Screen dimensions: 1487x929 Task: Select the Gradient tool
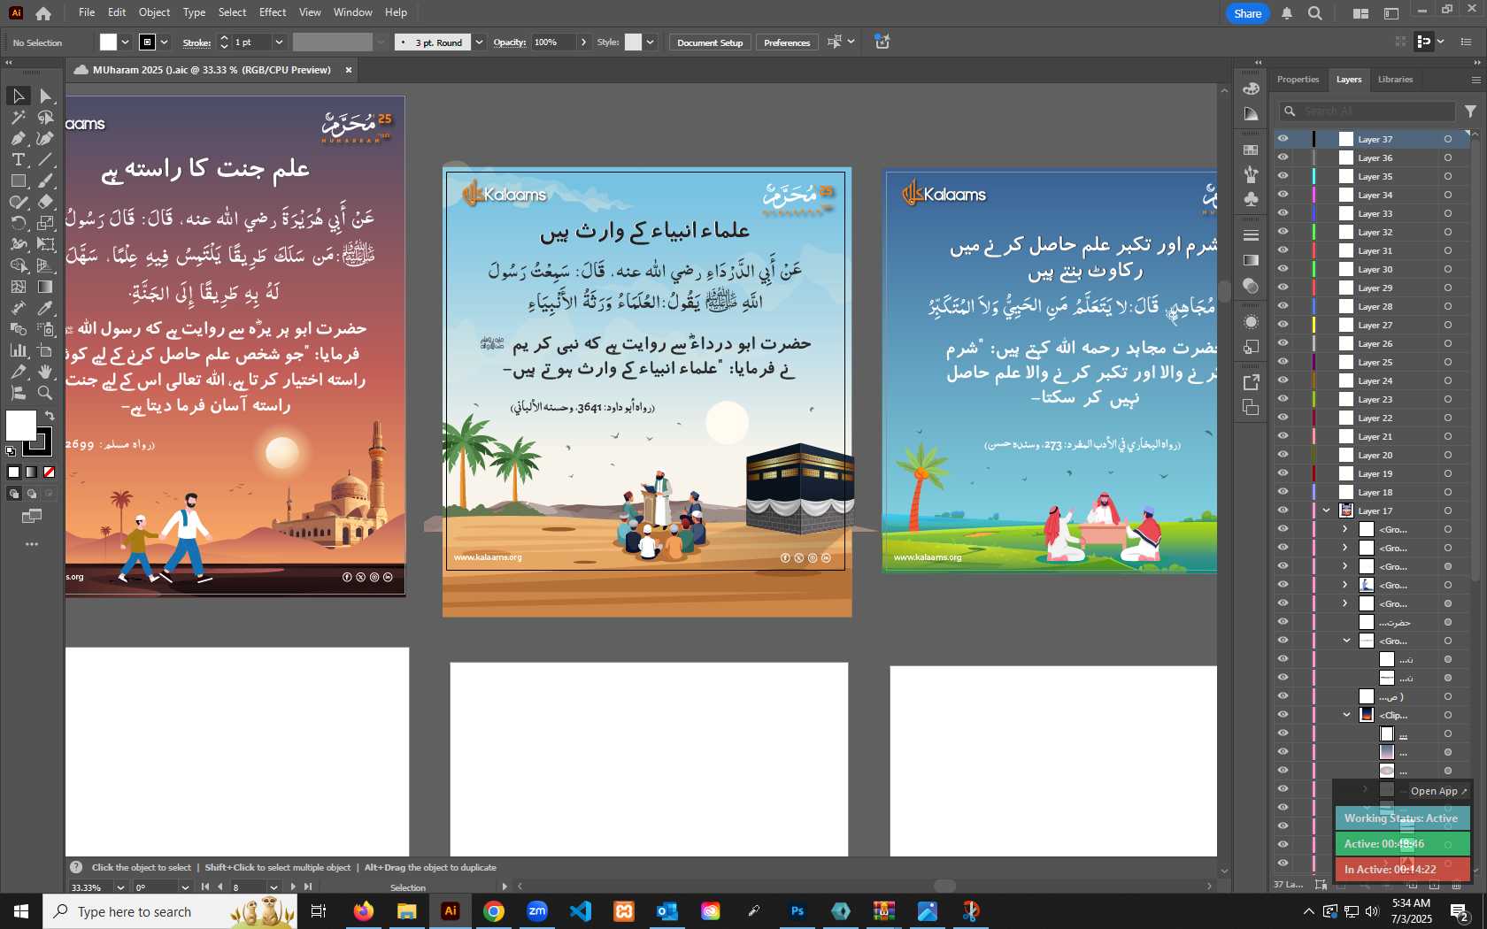[45, 287]
